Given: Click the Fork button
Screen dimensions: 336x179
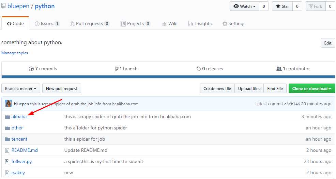Looking at the screenshot, I should [x=316, y=6].
